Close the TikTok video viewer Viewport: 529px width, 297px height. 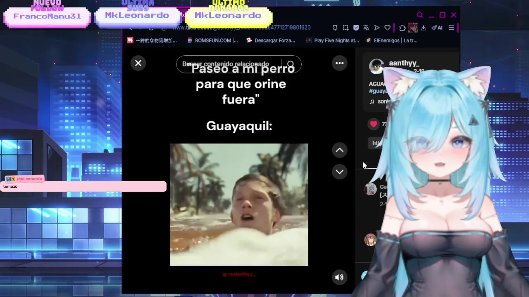click(x=138, y=63)
